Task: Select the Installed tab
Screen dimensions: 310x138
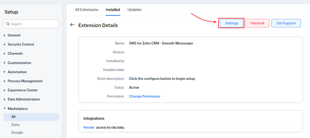Action: click(x=113, y=10)
